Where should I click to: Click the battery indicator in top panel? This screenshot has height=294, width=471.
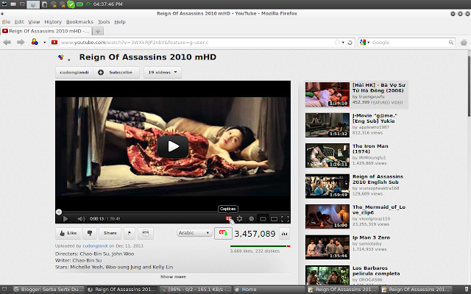click(79, 4)
